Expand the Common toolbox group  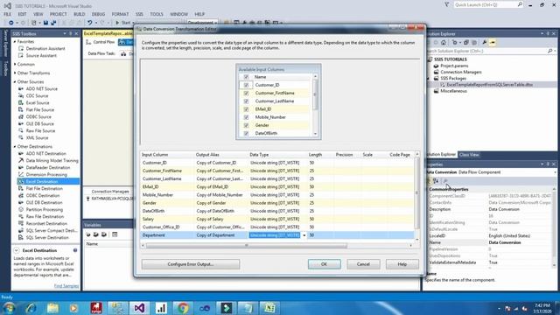(x=15, y=64)
